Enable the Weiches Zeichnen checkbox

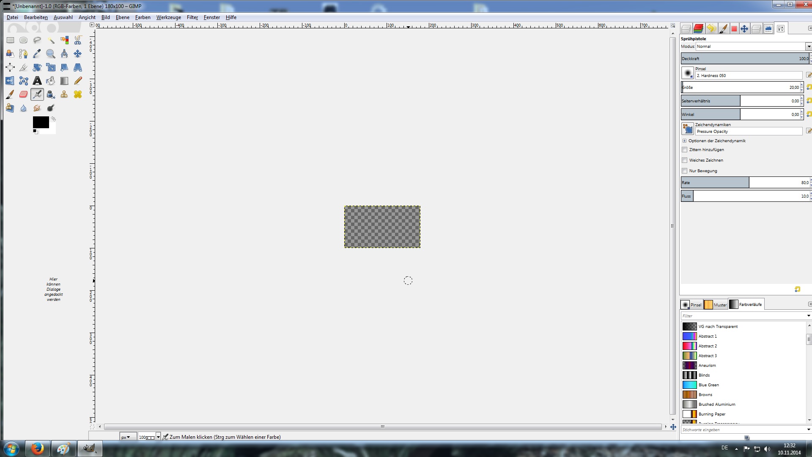coord(685,160)
